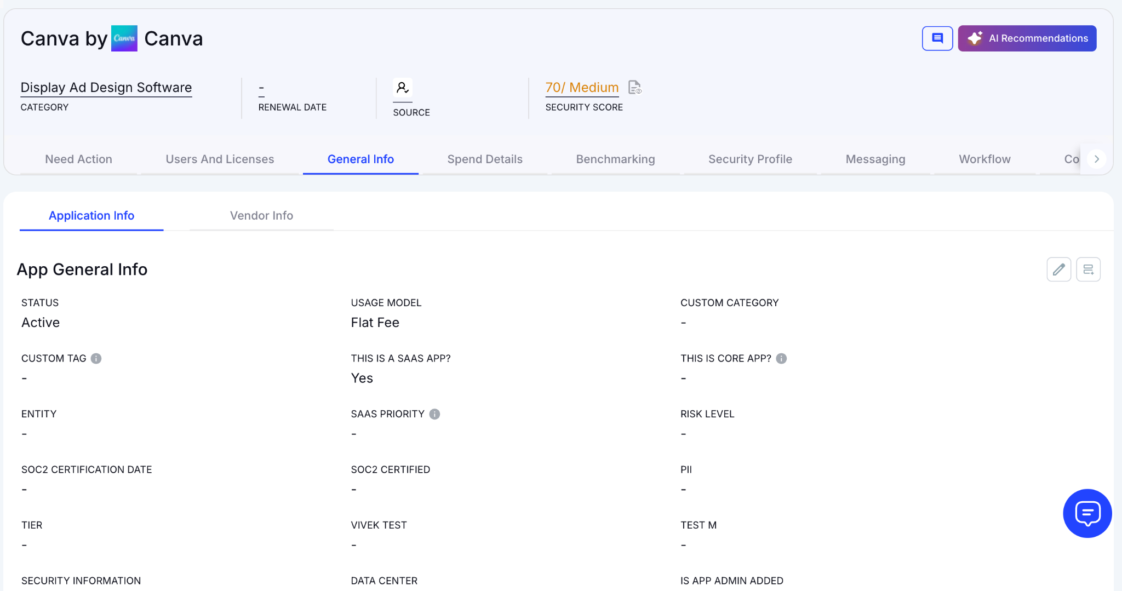Click the Data Center label
Image resolution: width=1122 pixels, height=591 pixels.
(384, 581)
